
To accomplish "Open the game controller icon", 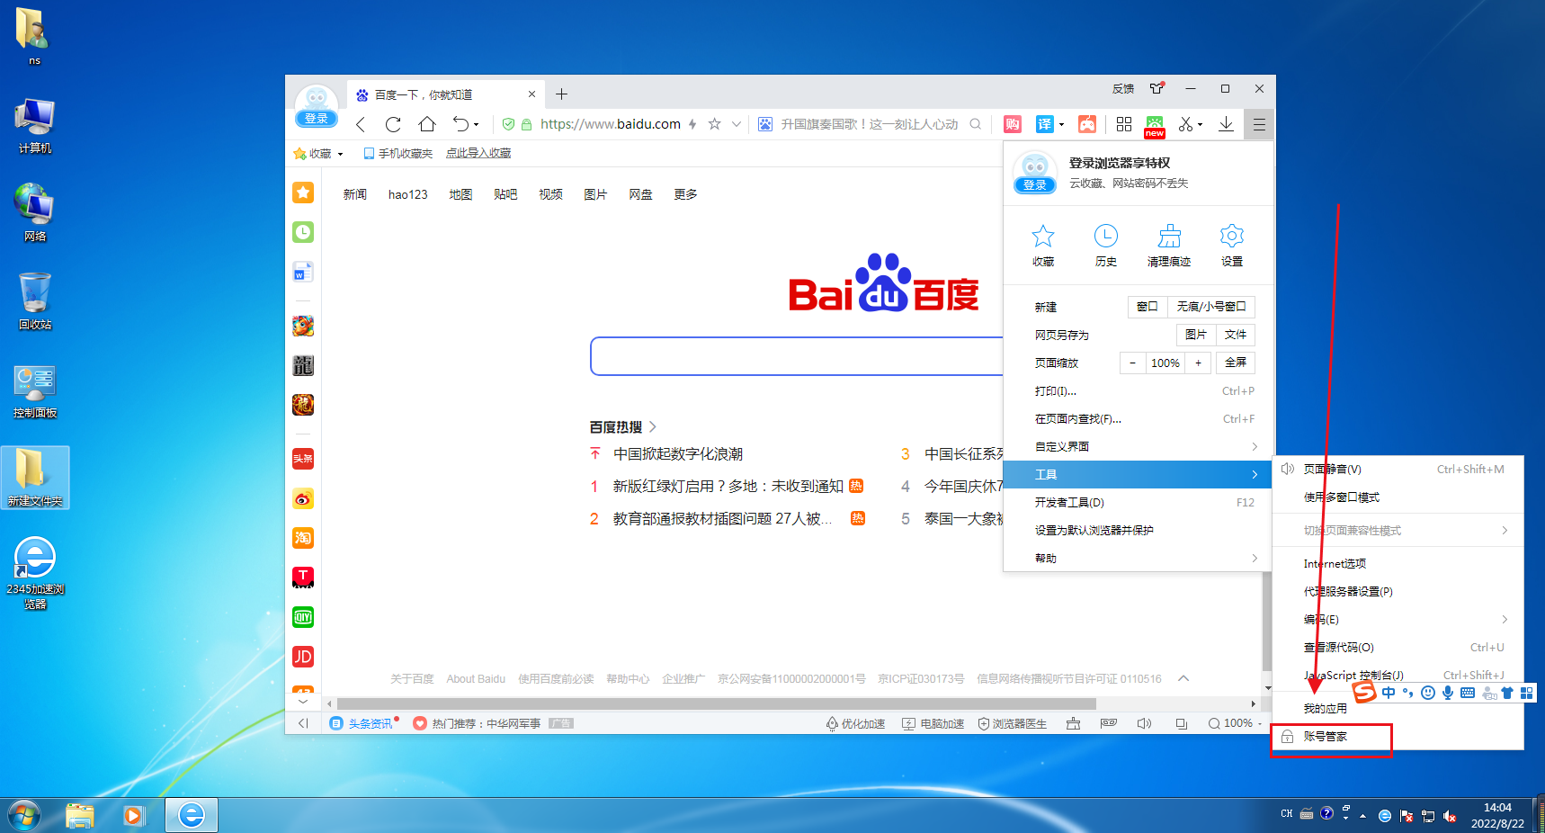I will 1087,124.
